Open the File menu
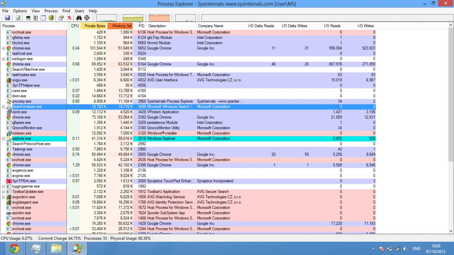 pyautogui.click(x=5, y=11)
